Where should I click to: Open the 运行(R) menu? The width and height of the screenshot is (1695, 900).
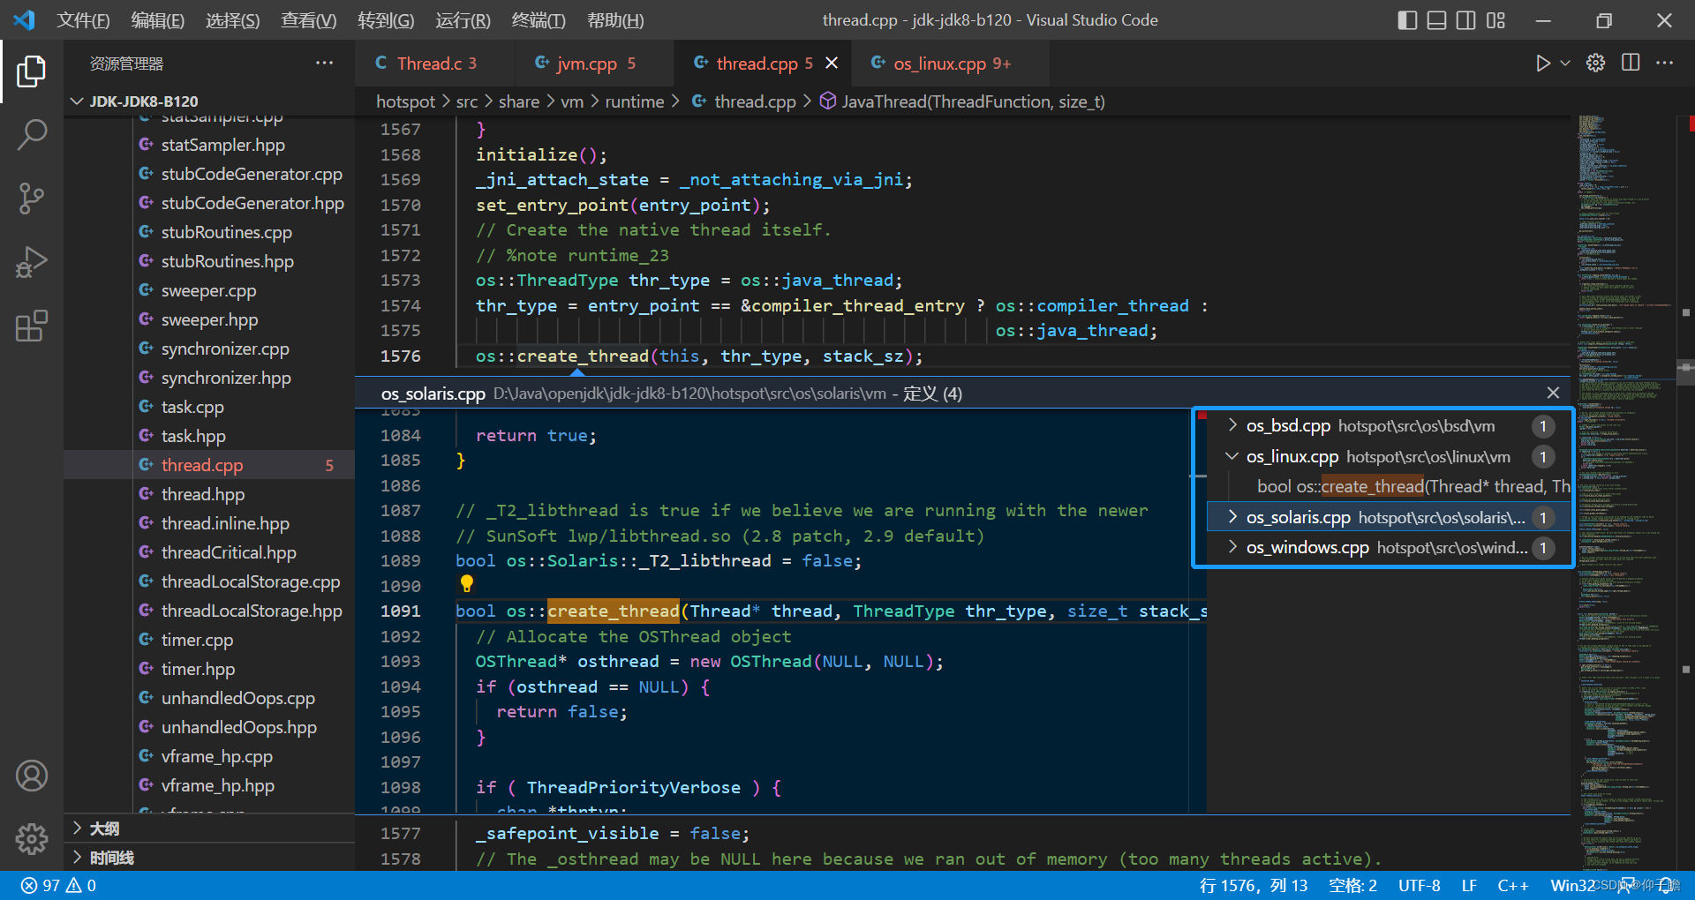463,20
